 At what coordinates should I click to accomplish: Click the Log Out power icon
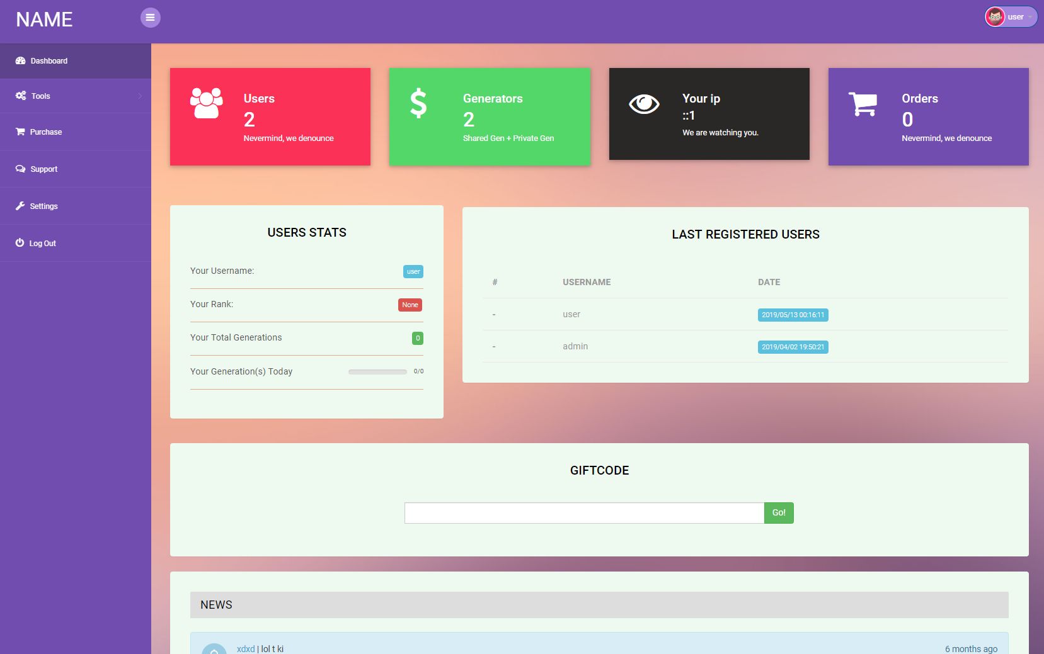[x=20, y=242]
